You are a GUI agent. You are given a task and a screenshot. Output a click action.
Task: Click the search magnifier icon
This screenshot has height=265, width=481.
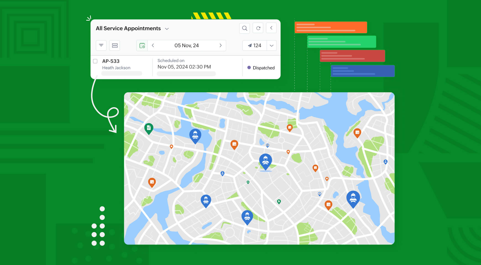click(x=244, y=28)
